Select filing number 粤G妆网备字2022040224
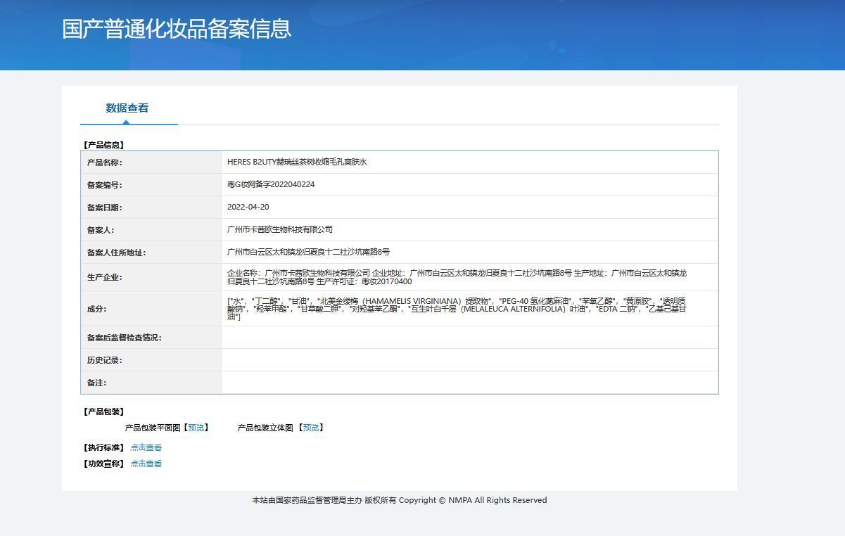Image resolution: width=845 pixels, height=536 pixels. [x=271, y=184]
